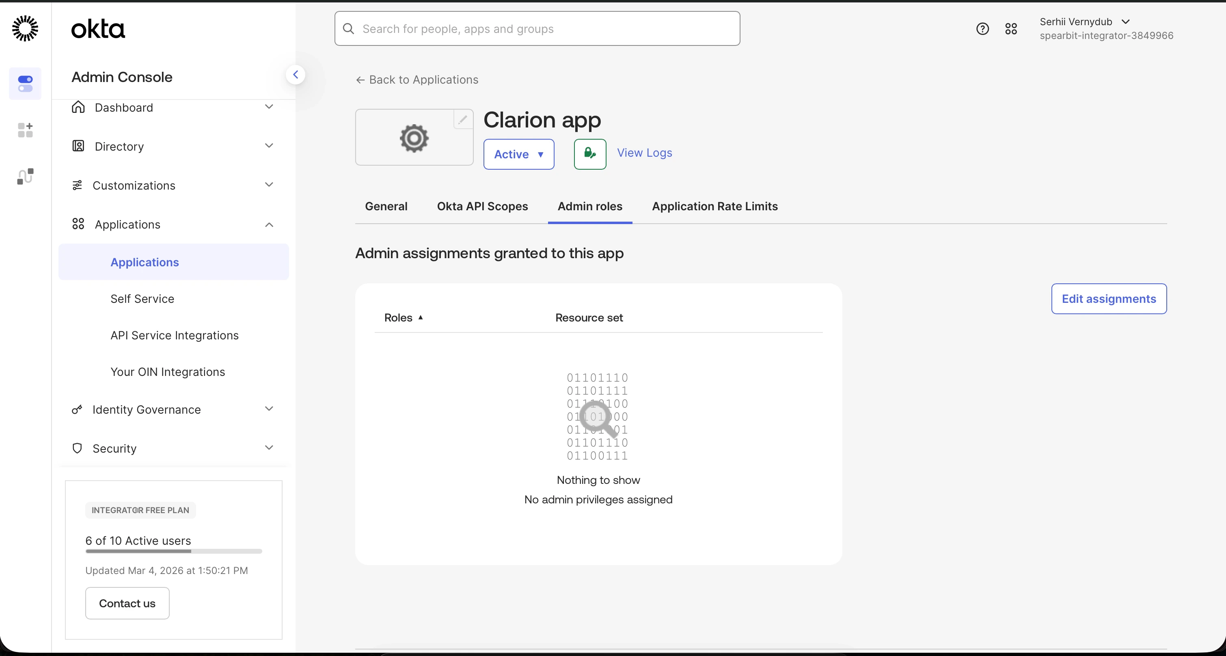Switch to the Application Rate Limits tab
Viewport: 1226px width, 656px height.
pos(714,206)
